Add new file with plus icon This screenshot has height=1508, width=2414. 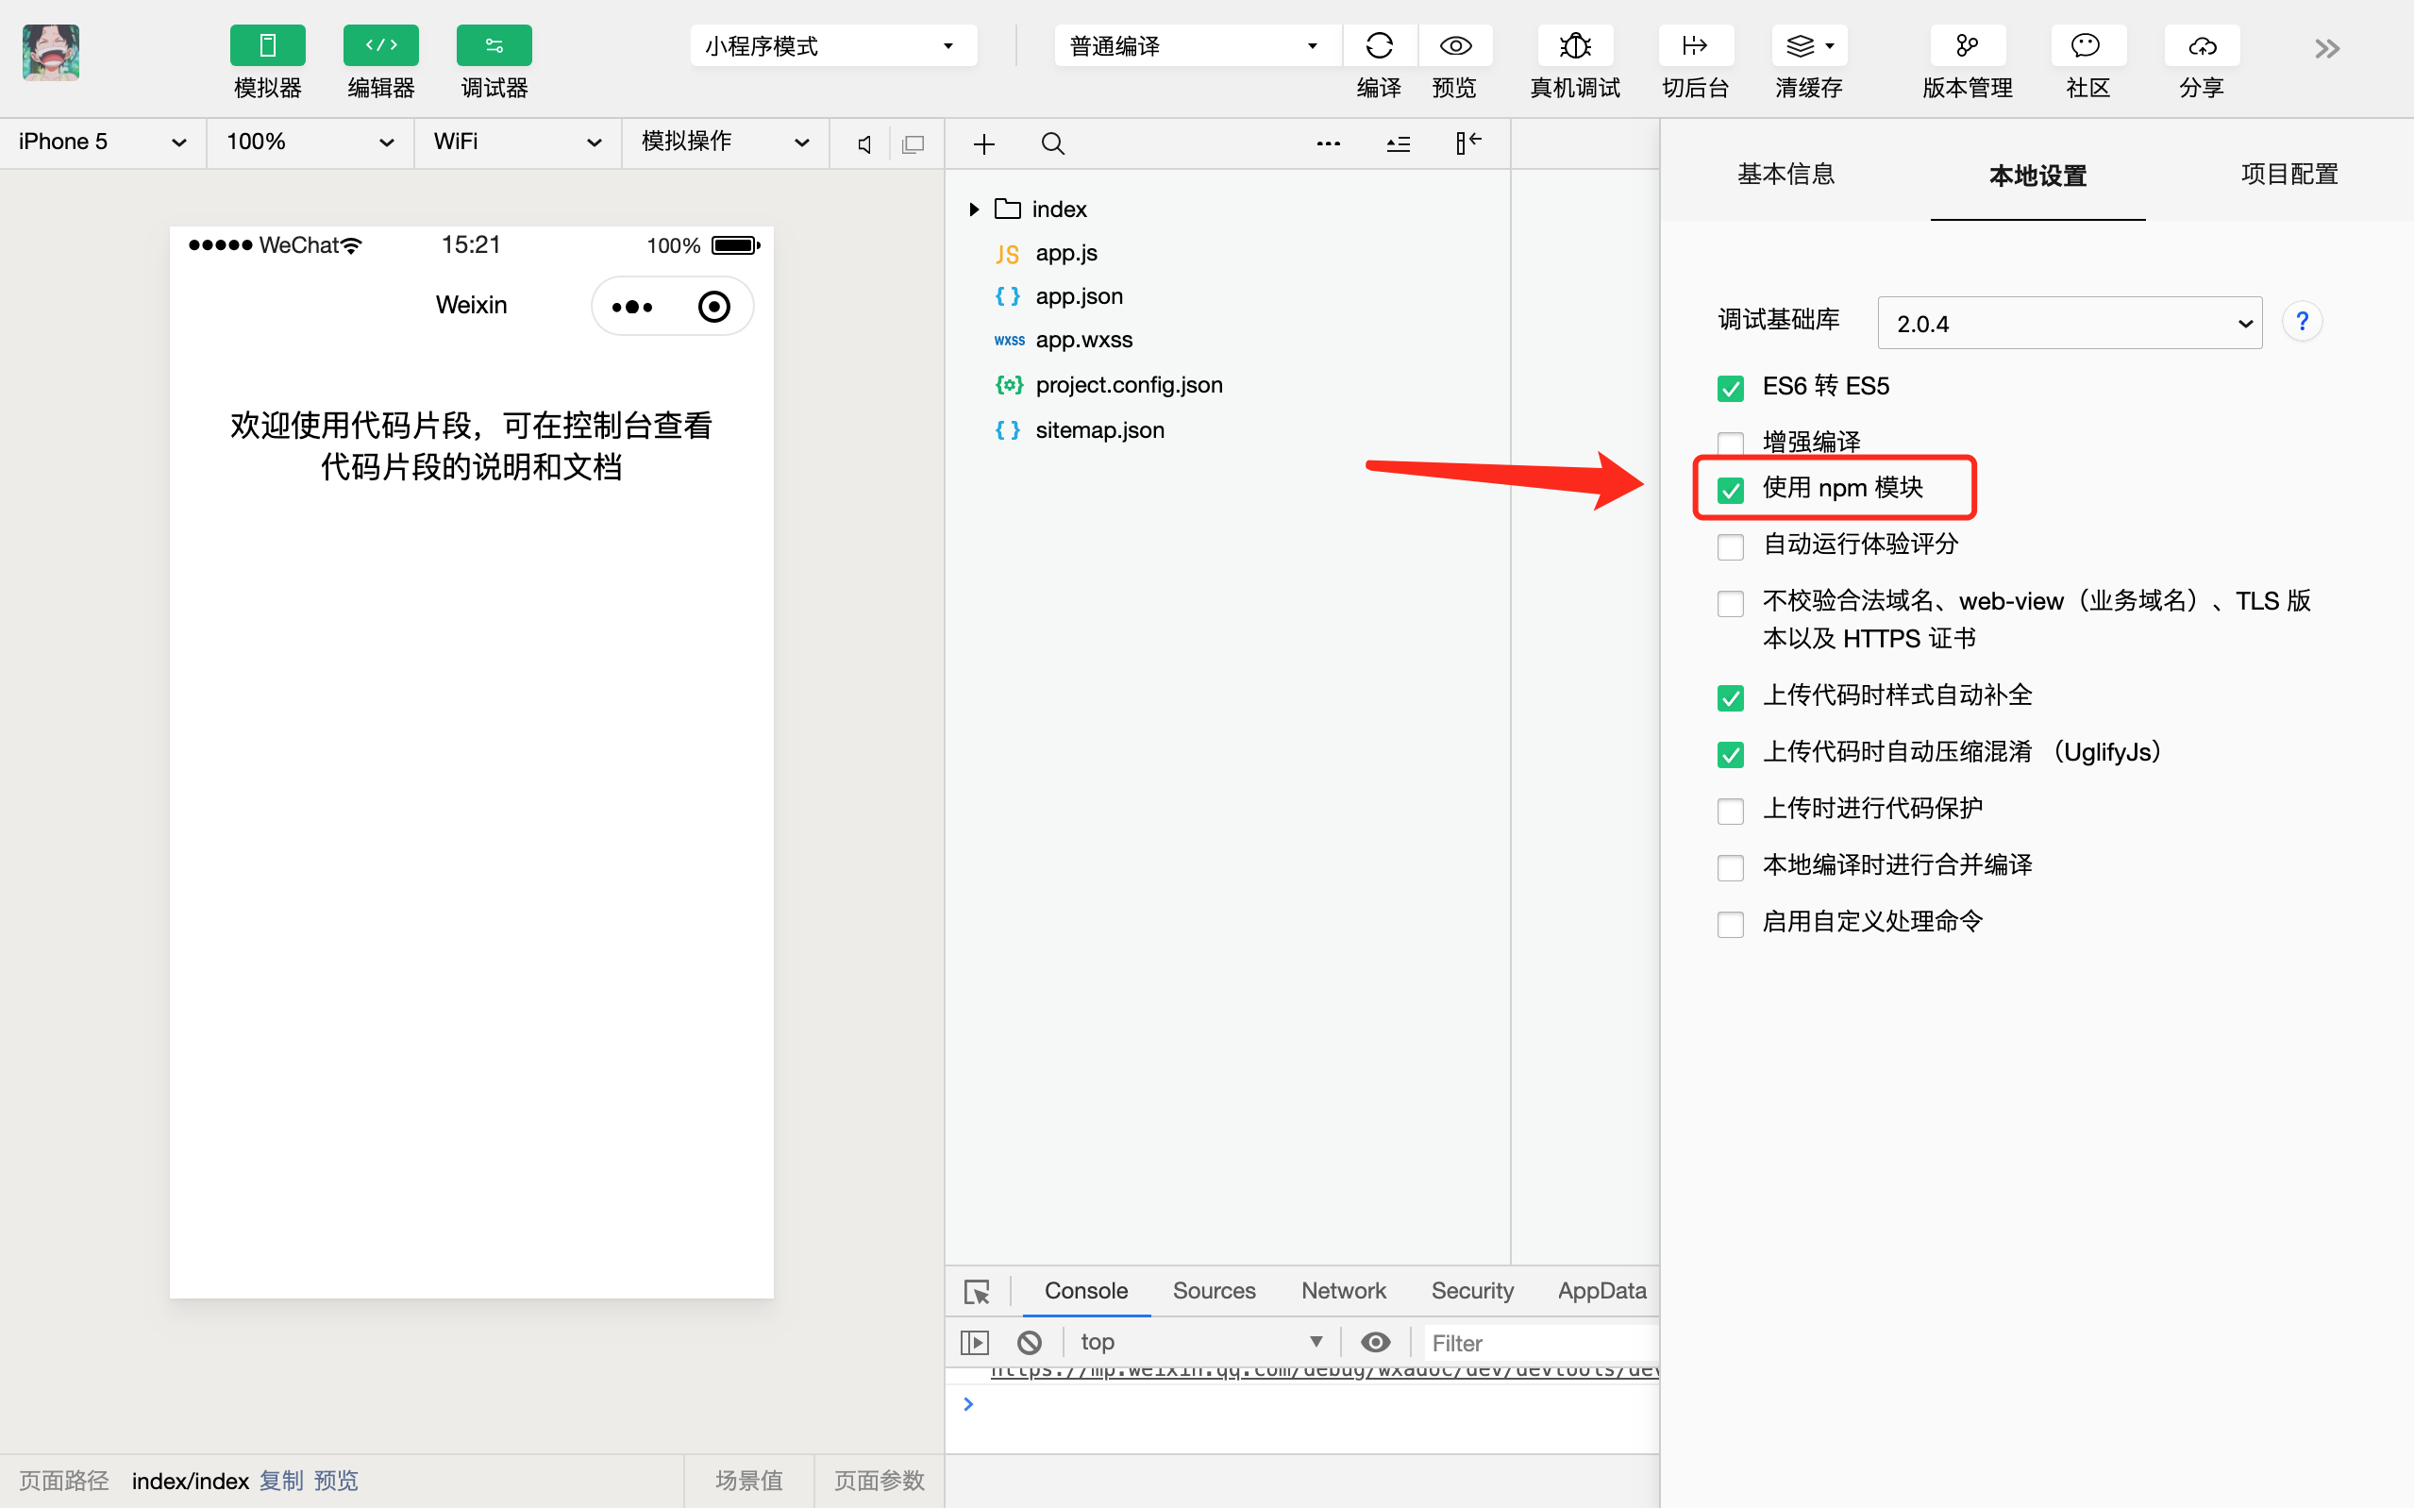pyautogui.click(x=984, y=144)
